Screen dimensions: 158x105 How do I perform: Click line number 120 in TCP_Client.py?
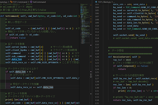point(97,57)
